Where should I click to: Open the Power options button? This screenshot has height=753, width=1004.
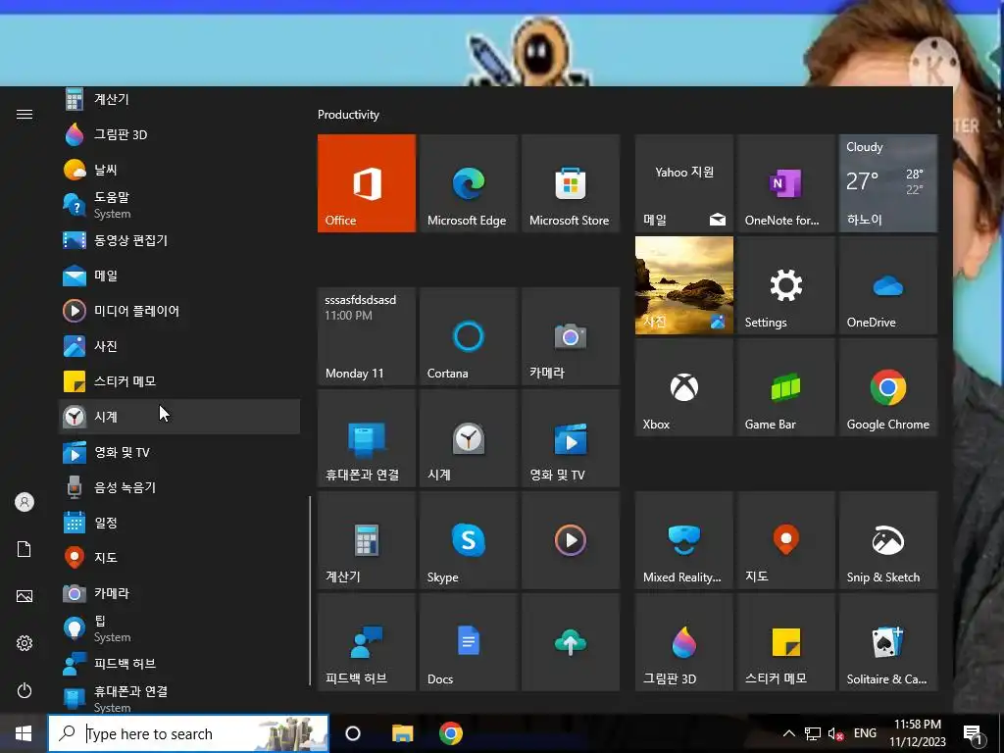[25, 690]
